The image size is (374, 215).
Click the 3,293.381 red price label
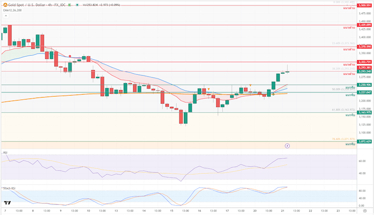[364, 68]
